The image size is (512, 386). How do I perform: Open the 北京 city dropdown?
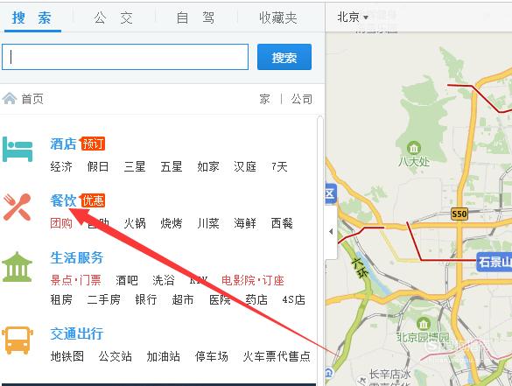tap(353, 17)
